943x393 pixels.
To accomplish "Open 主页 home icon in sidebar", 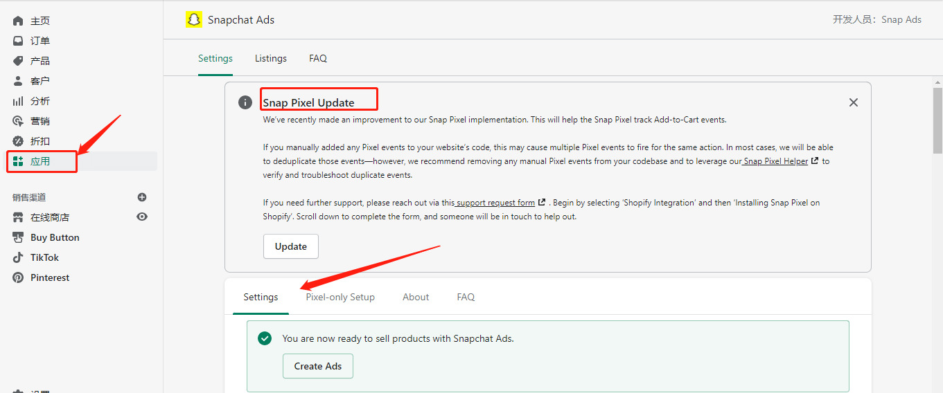I will tap(18, 21).
